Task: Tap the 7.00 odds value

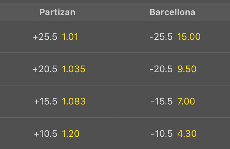Action: tap(186, 101)
